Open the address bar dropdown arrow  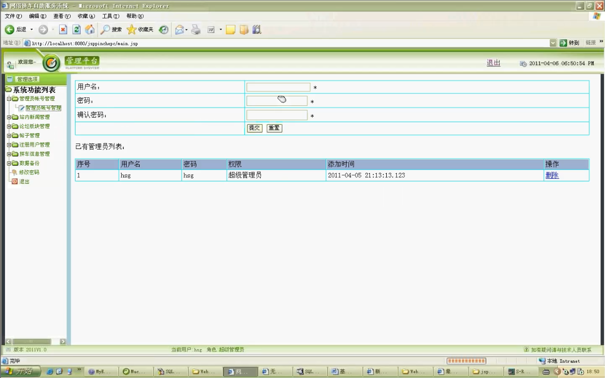pos(553,43)
